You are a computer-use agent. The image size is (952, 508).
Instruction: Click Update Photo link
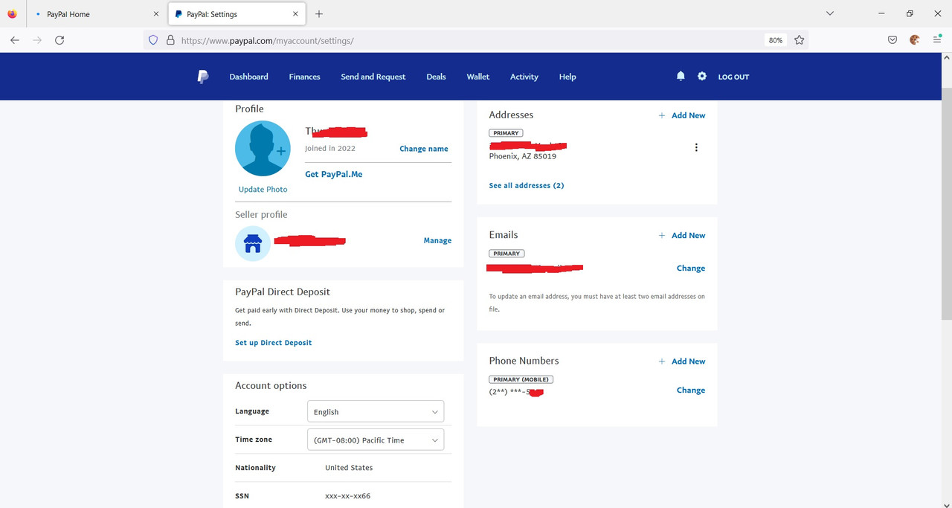click(263, 189)
